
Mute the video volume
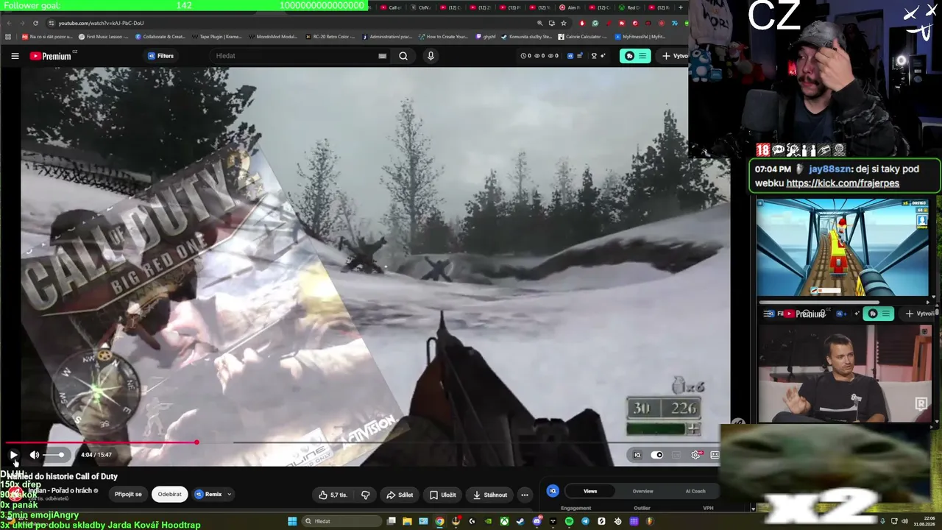coord(34,455)
